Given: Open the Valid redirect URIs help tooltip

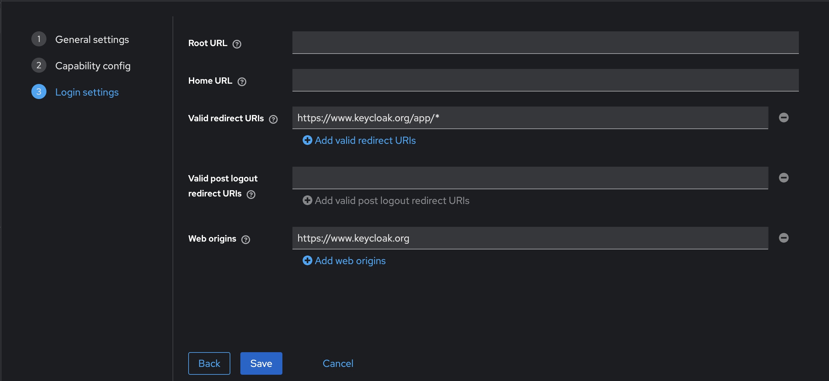Looking at the screenshot, I should click(x=273, y=119).
